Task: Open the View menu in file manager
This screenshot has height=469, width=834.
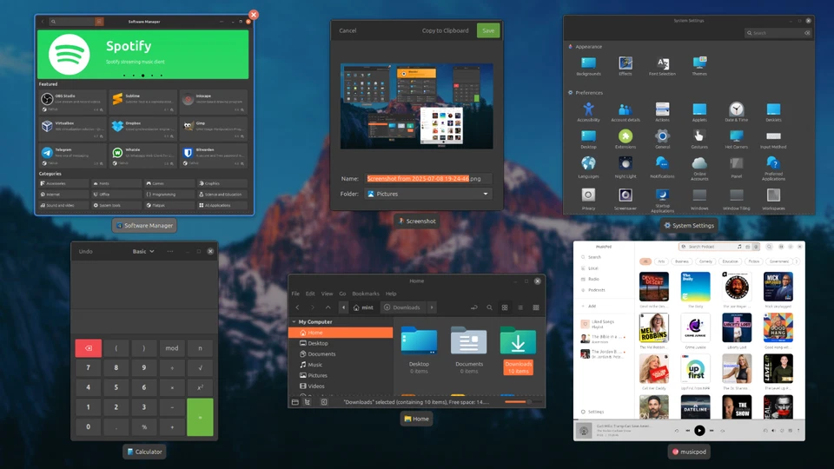Action: 328,294
